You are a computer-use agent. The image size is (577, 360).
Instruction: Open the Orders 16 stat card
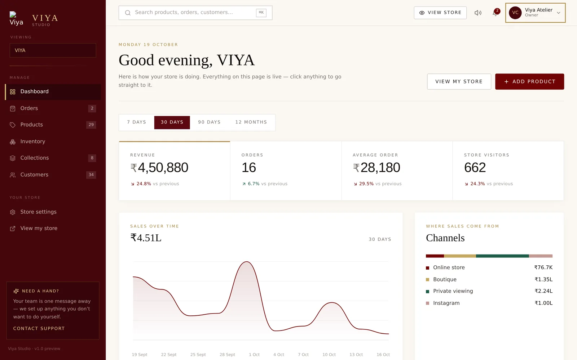[x=286, y=171]
